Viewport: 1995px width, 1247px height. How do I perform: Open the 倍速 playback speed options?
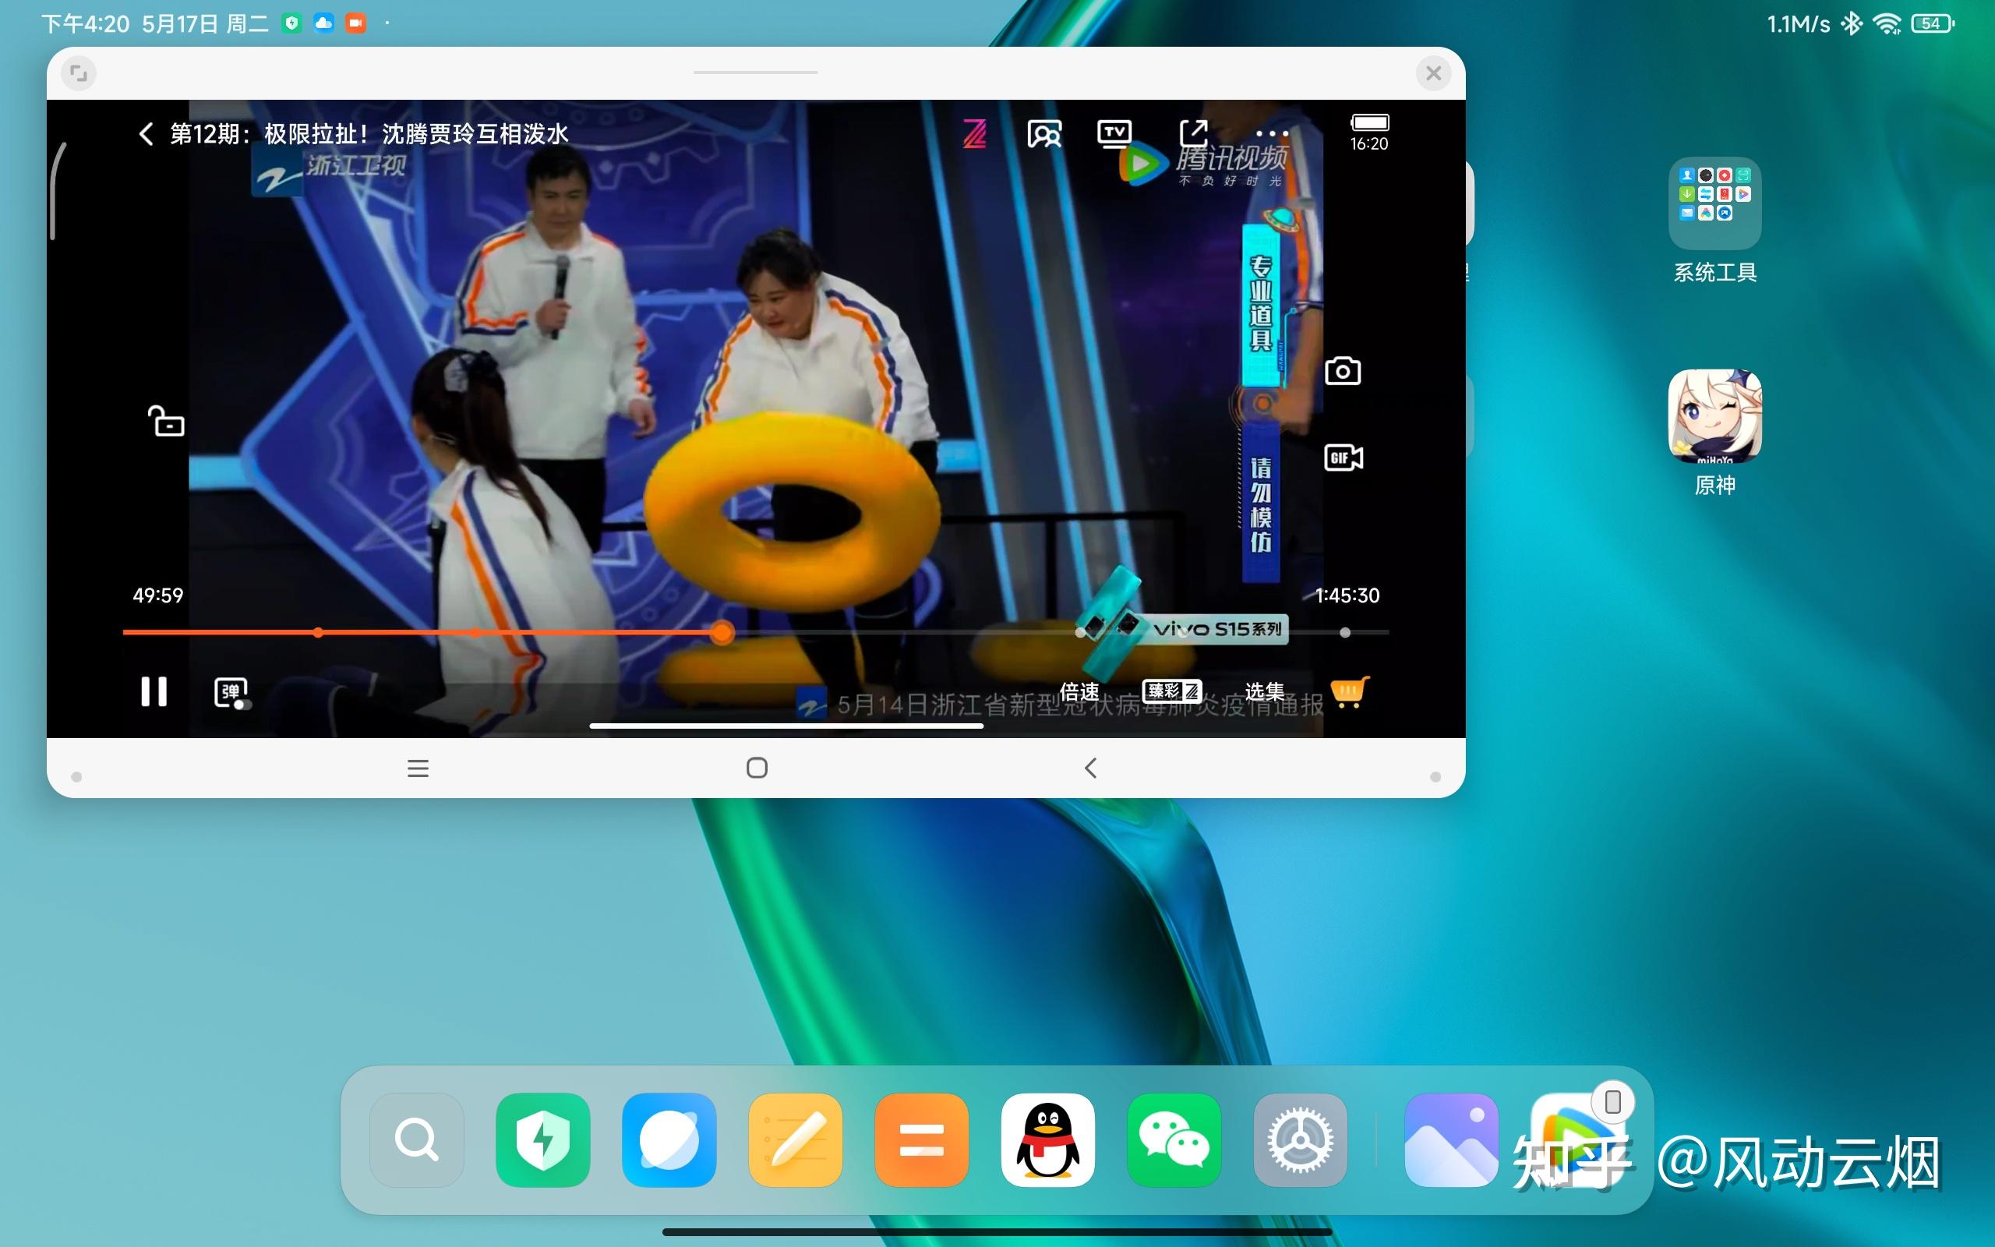click(x=1079, y=691)
